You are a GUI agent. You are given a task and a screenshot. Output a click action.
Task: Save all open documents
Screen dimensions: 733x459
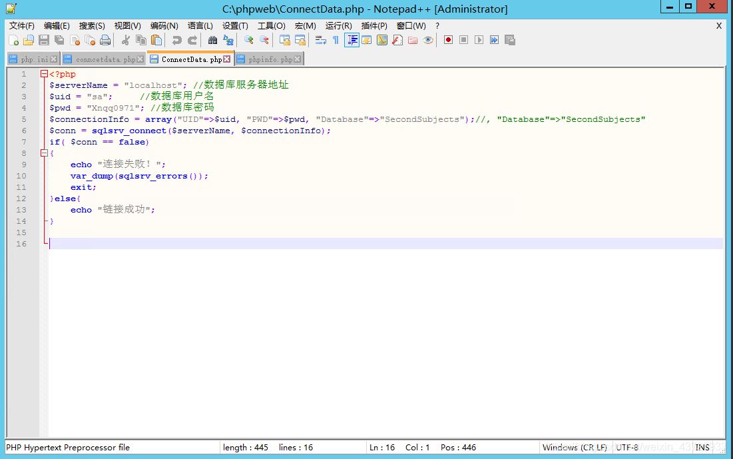pos(60,40)
